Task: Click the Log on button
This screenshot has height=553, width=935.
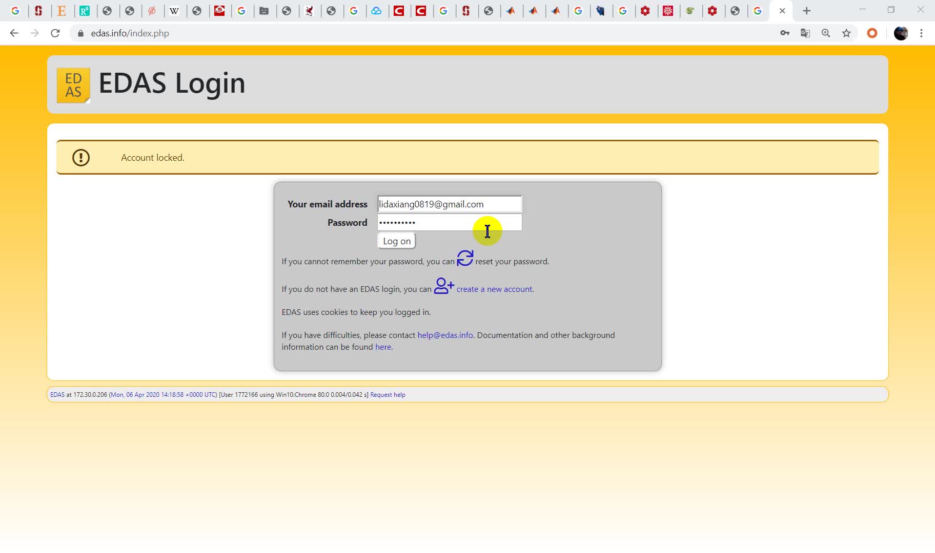Action: click(x=397, y=241)
